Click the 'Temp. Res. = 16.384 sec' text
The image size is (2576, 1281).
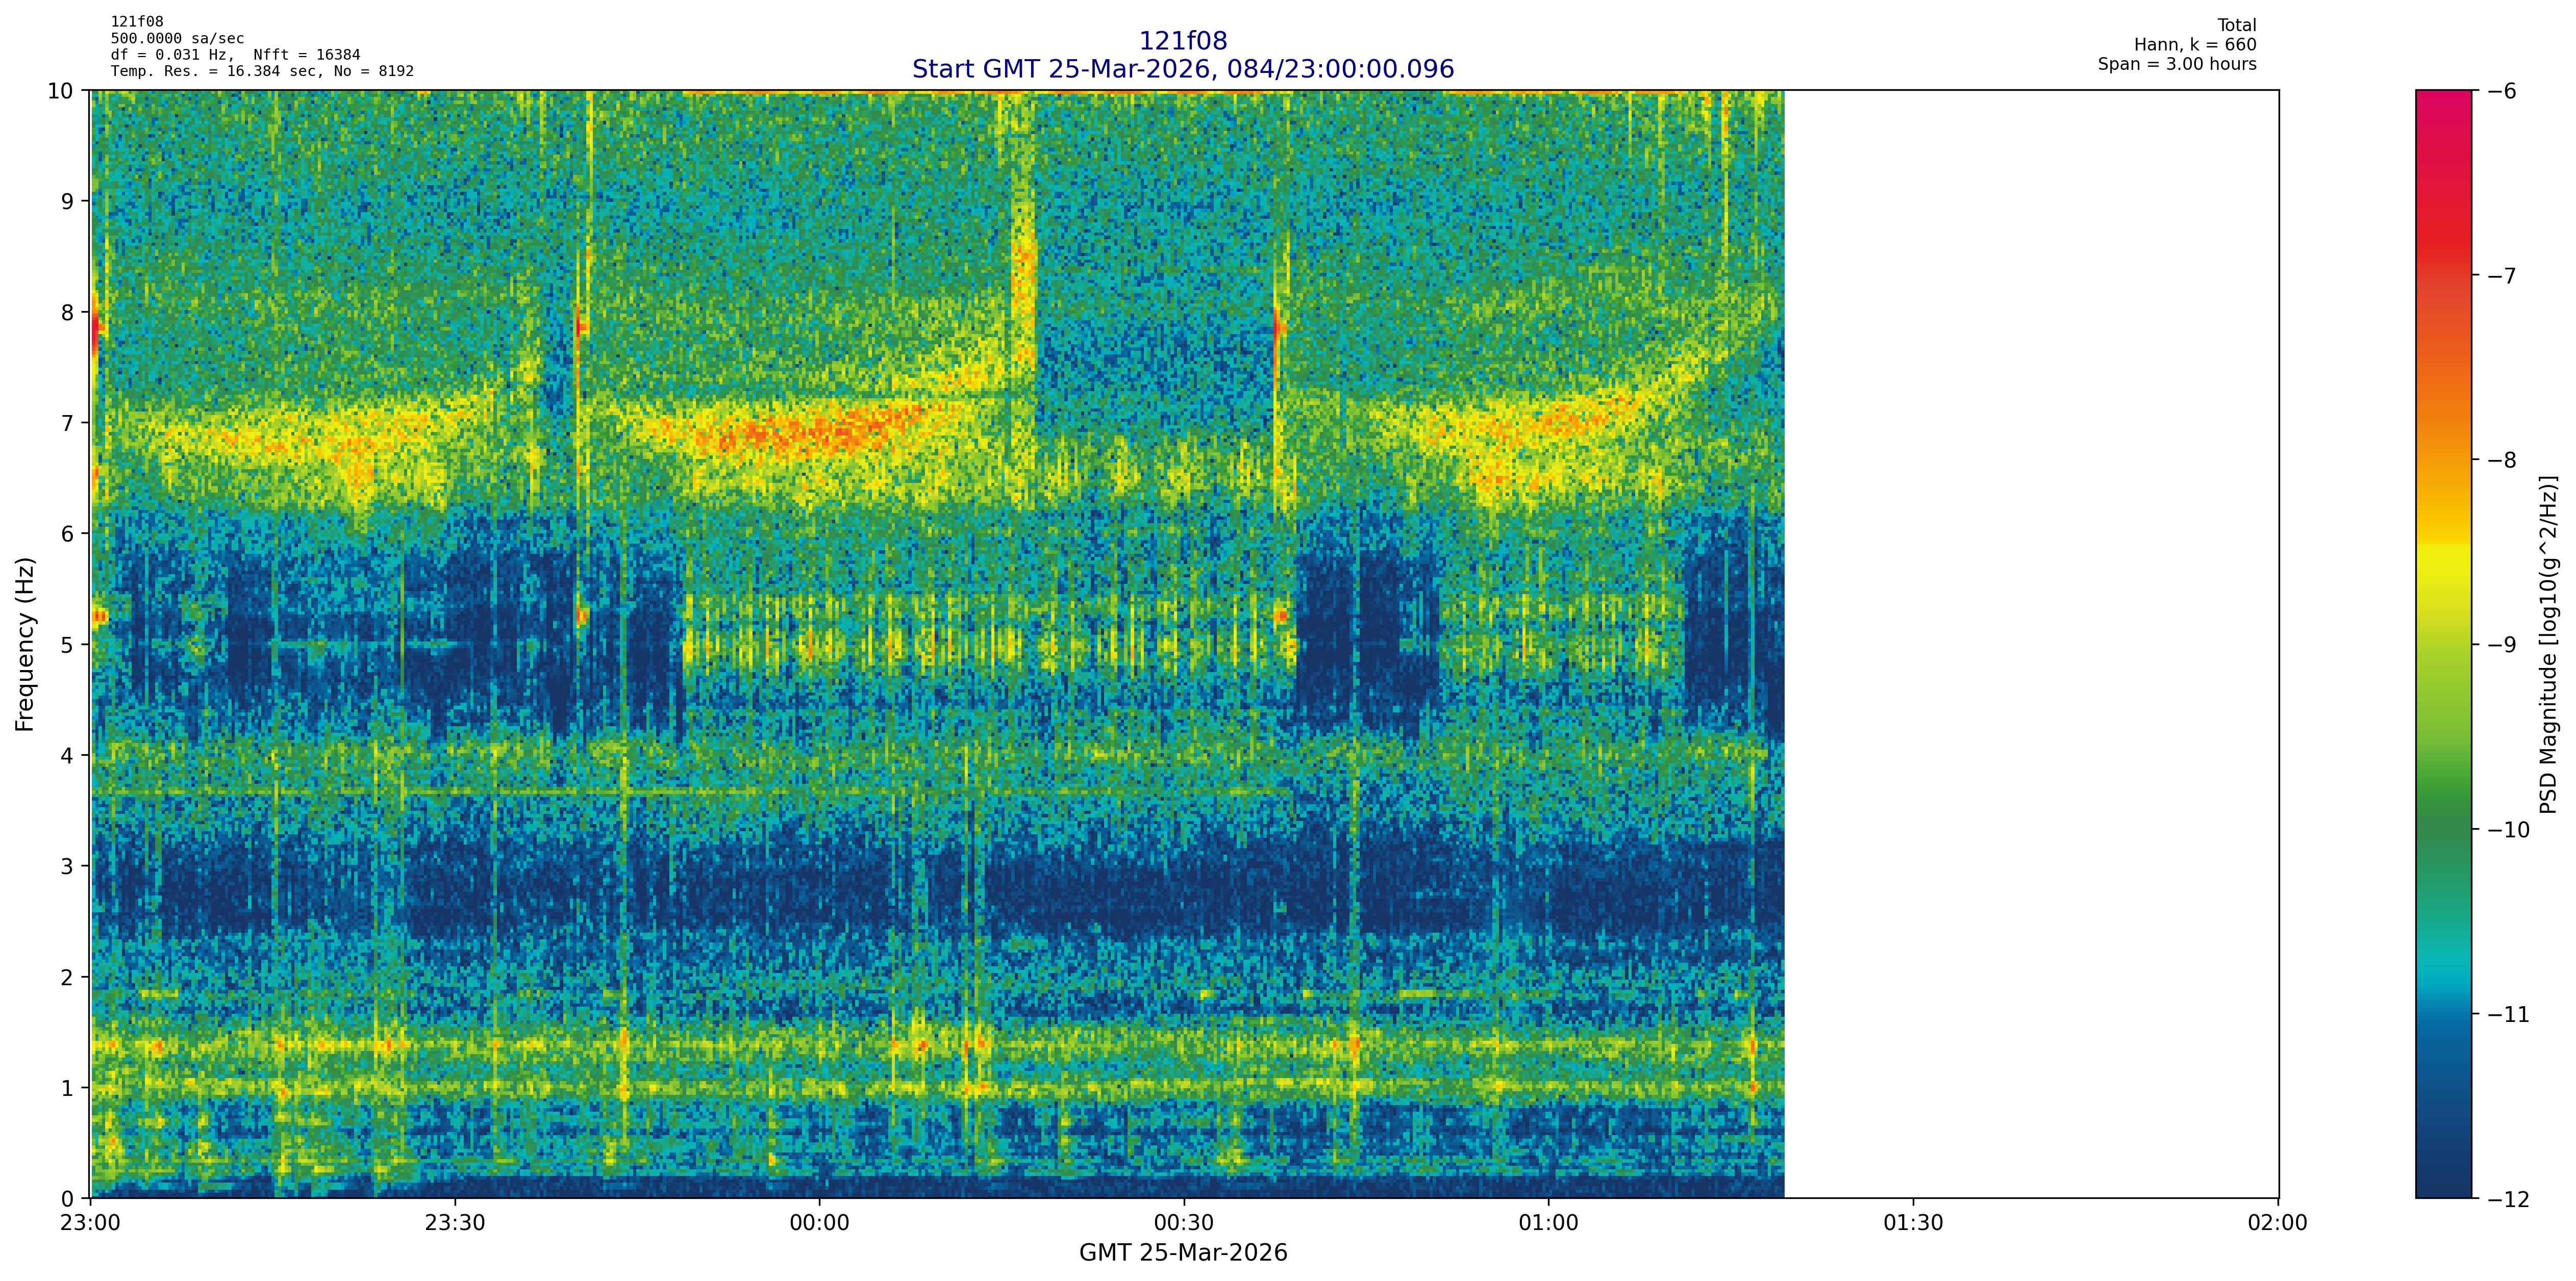click(215, 71)
